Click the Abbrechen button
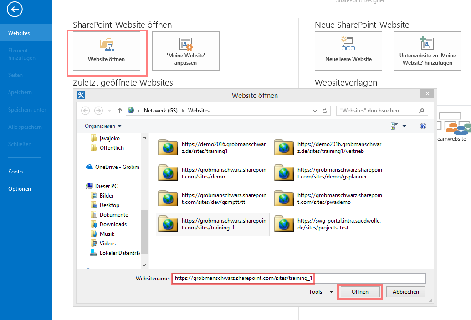 click(405, 292)
